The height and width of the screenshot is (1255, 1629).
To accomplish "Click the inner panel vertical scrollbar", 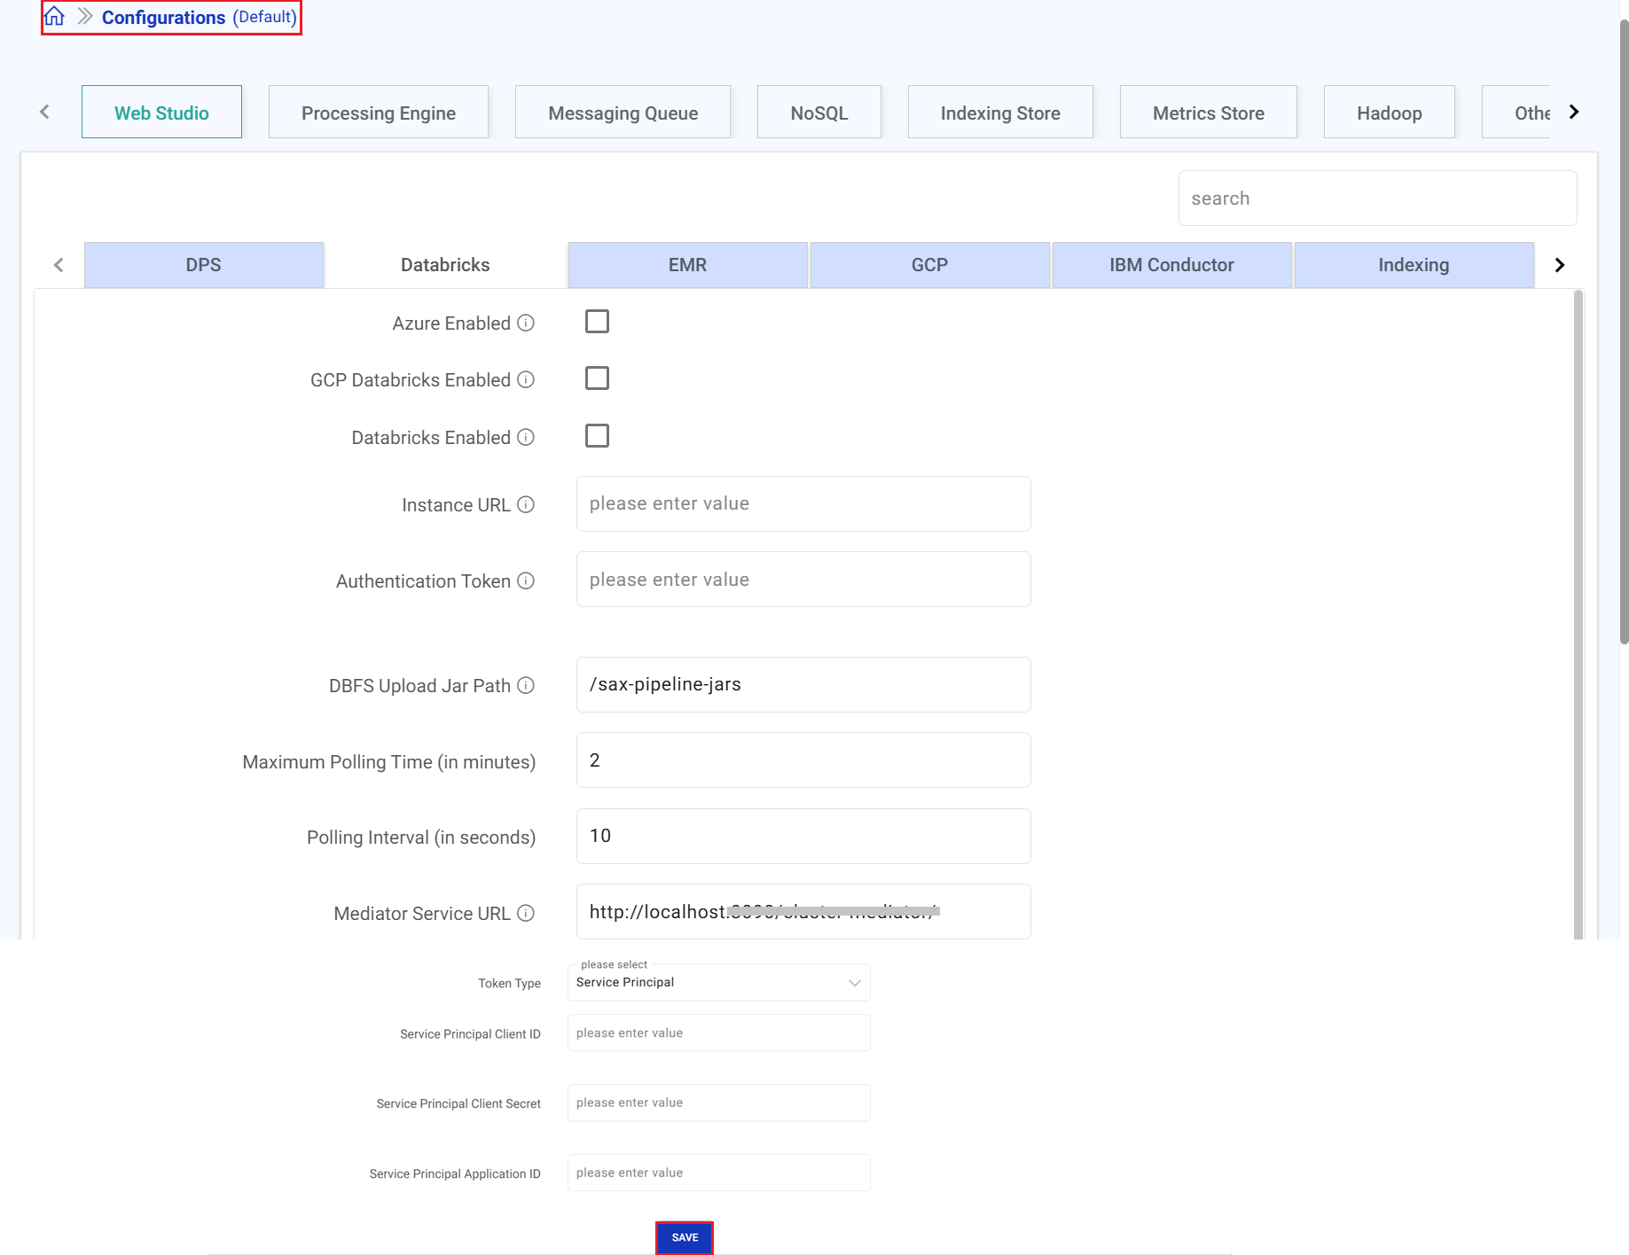I will 1578,612.
